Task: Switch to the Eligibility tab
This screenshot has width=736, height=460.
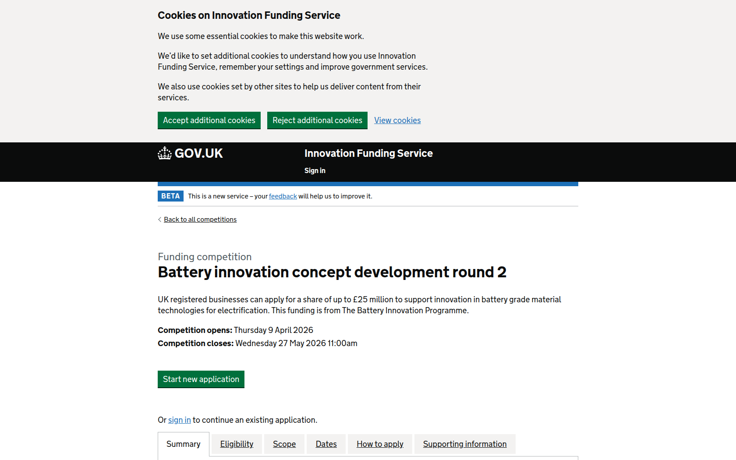Action: [237, 444]
